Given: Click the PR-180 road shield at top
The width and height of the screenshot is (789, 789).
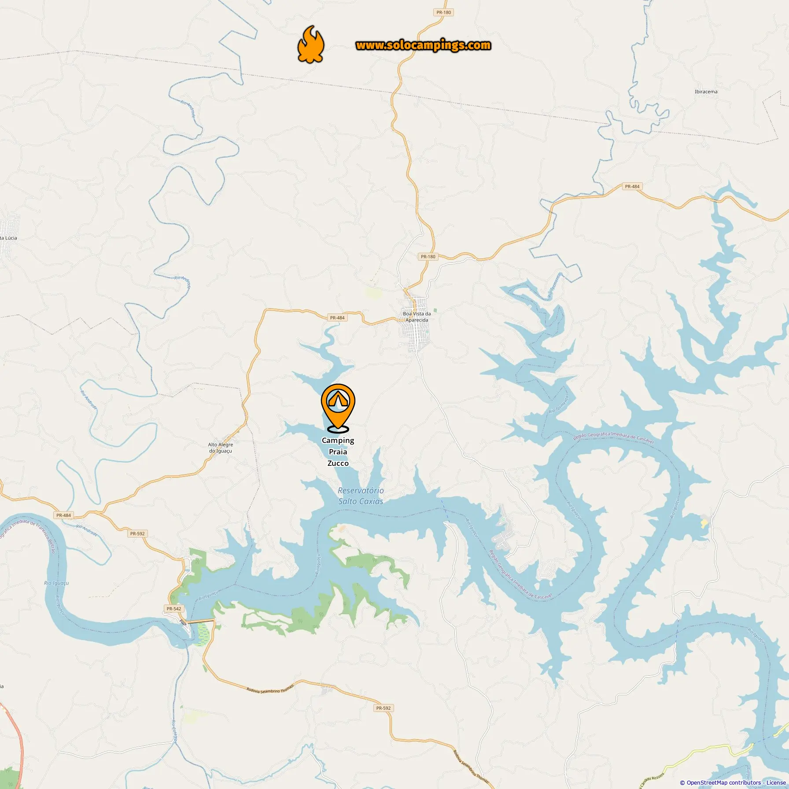Looking at the screenshot, I should click(x=444, y=12).
